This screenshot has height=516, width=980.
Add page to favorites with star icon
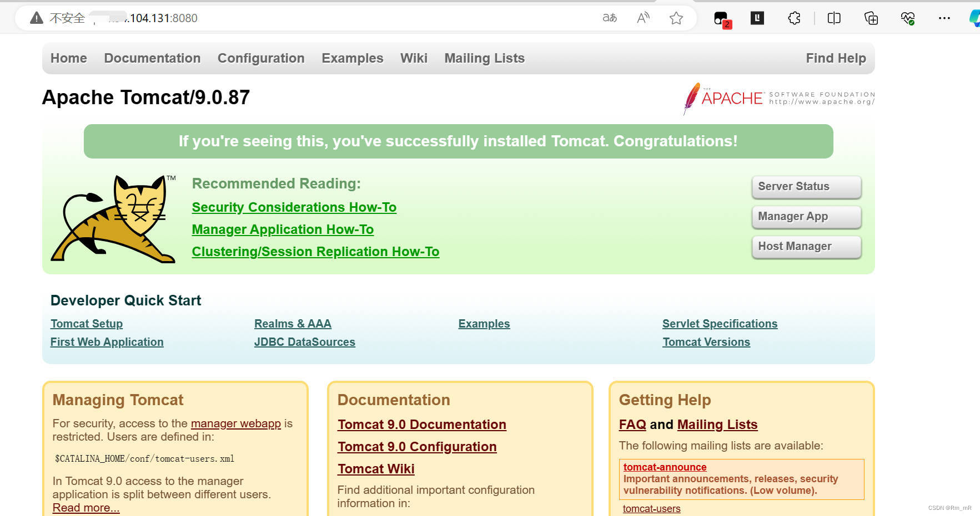(x=676, y=18)
